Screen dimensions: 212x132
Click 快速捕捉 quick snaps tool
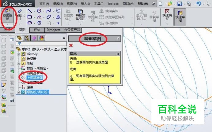pyautogui.click(x=167, y=15)
